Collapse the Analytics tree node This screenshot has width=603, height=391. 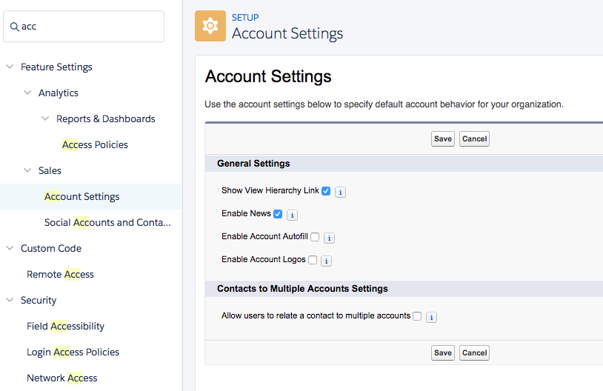(27, 93)
